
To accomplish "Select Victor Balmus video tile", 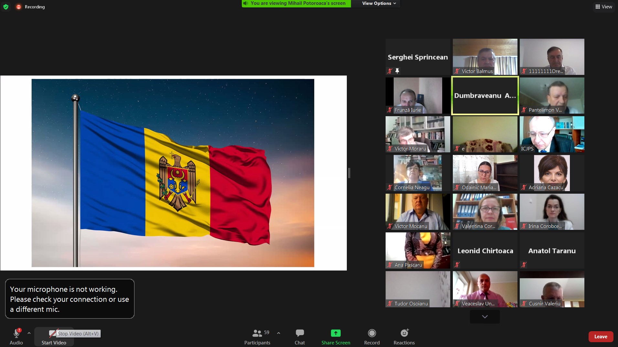I will tap(485, 57).
